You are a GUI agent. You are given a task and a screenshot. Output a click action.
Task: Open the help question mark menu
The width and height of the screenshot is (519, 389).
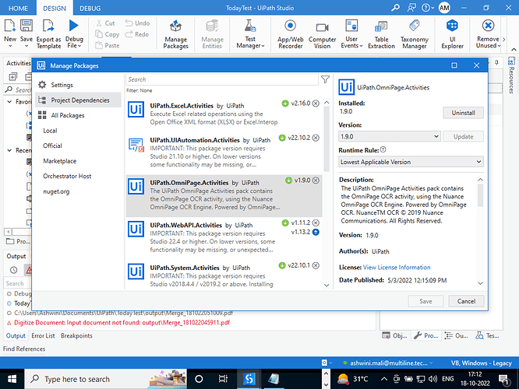tap(428, 8)
